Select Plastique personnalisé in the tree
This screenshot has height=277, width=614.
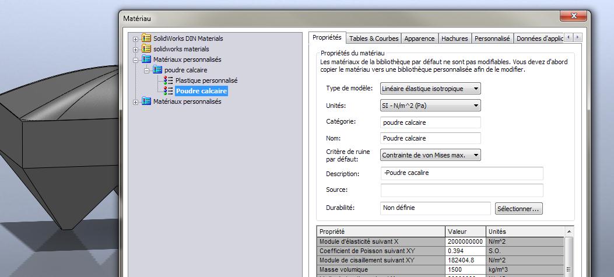tap(206, 80)
